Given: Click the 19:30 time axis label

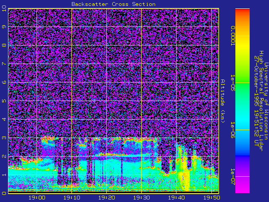Looking at the screenshot, I should coord(142,198).
